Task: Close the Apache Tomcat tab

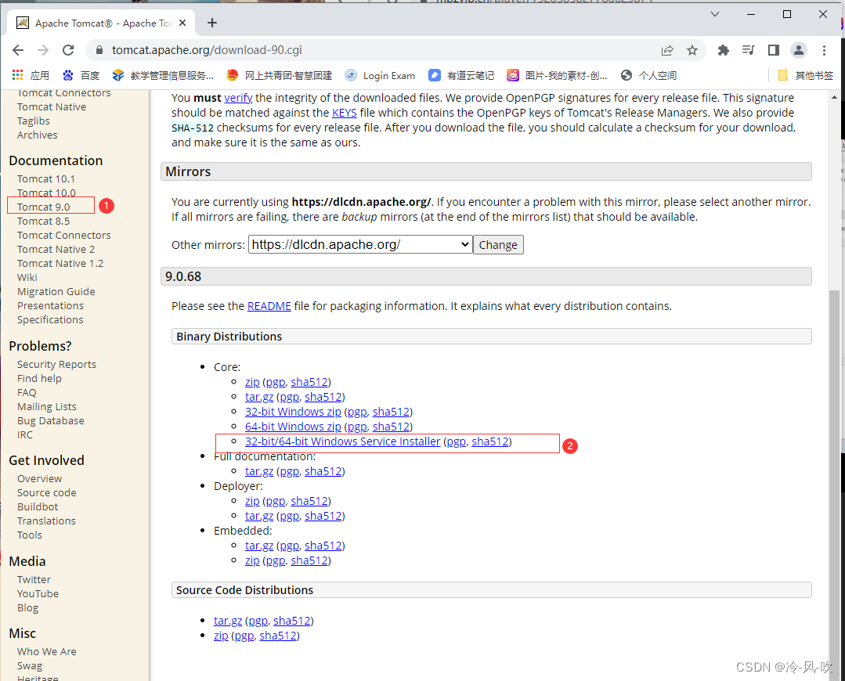Action: point(182,23)
